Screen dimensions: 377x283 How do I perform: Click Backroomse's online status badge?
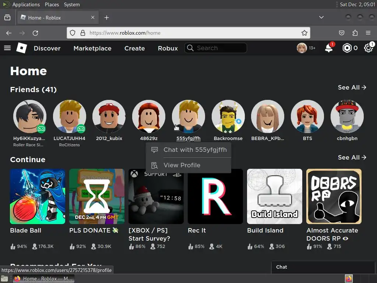tap(239, 121)
